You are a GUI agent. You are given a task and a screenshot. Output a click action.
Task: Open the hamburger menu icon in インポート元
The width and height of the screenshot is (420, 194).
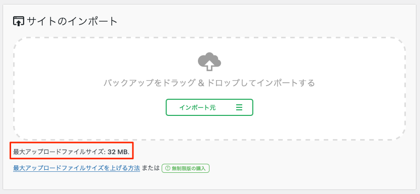pyautogui.click(x=239, y=107)
